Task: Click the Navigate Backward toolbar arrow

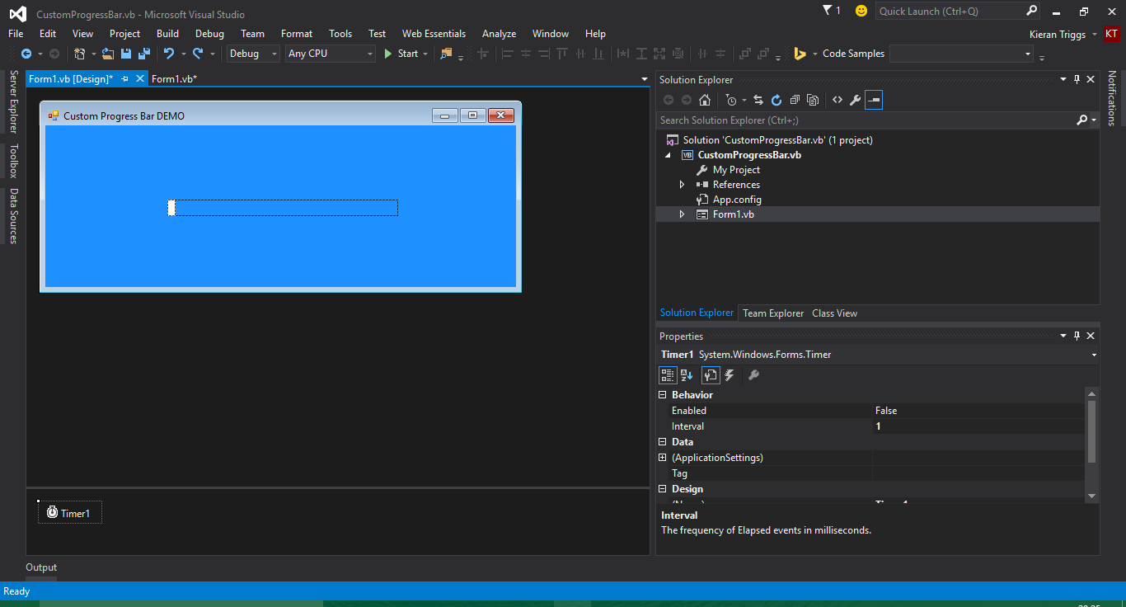Action: tap(26, 54)
